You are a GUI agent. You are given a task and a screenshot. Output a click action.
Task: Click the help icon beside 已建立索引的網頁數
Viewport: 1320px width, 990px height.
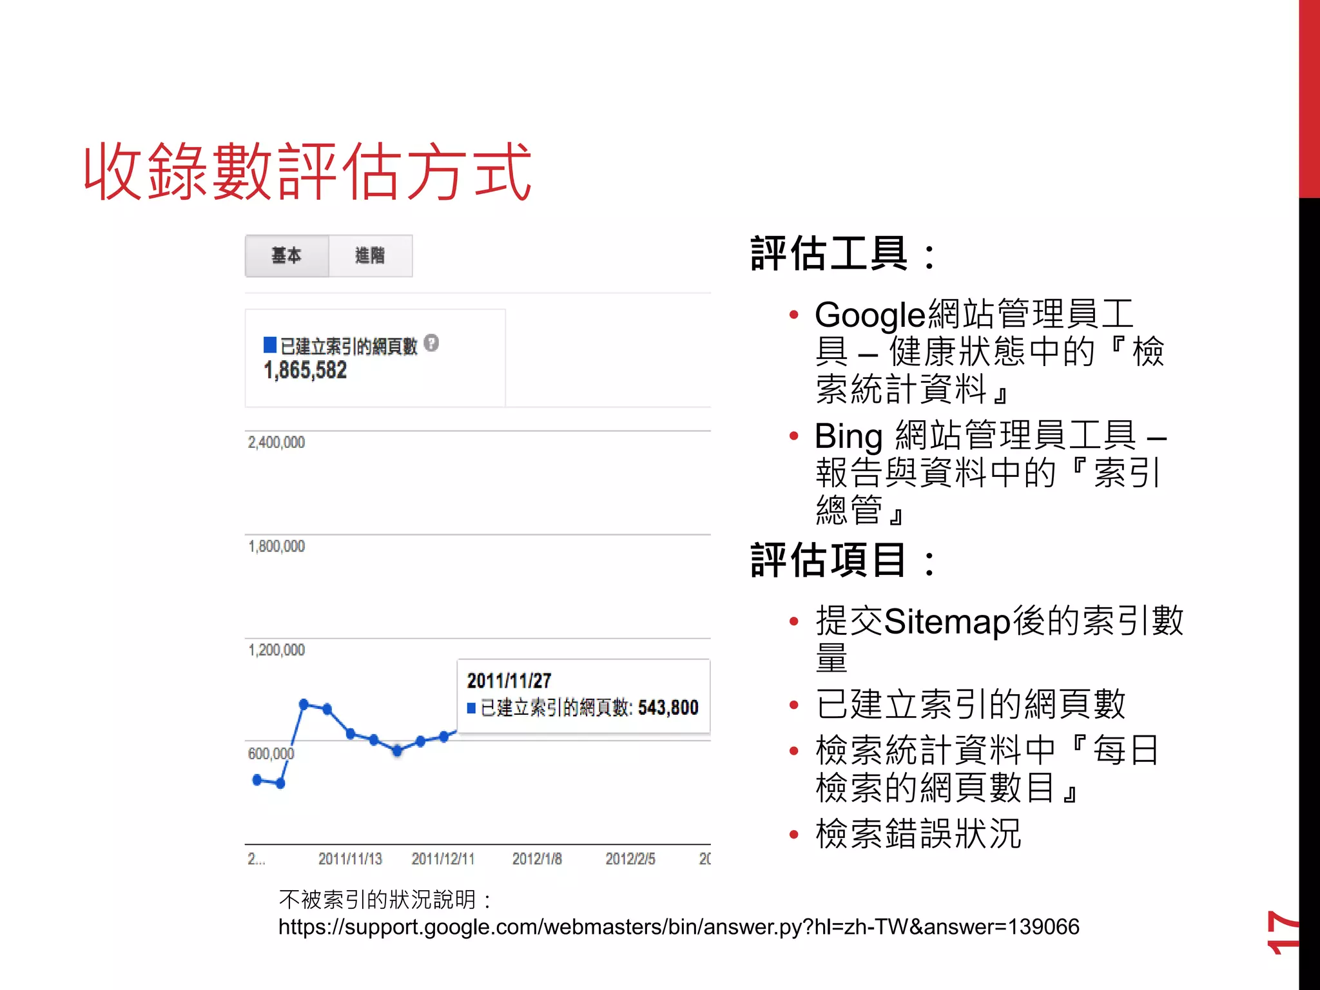(432, 344)
